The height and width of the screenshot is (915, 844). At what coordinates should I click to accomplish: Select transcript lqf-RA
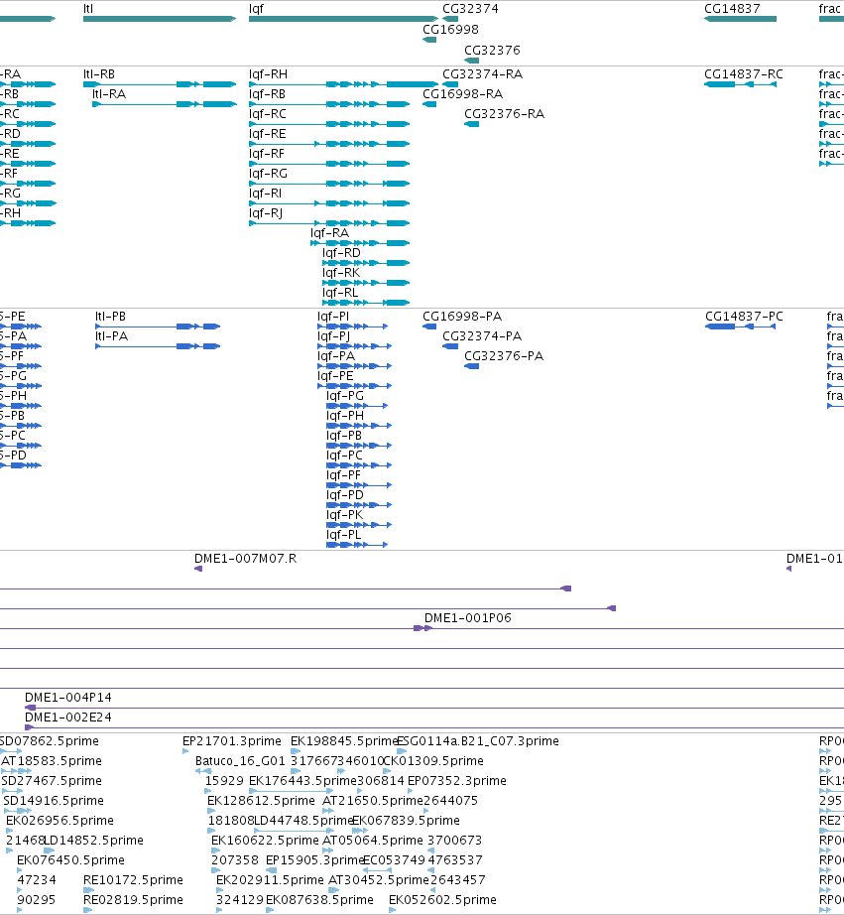tap(360, 243)
